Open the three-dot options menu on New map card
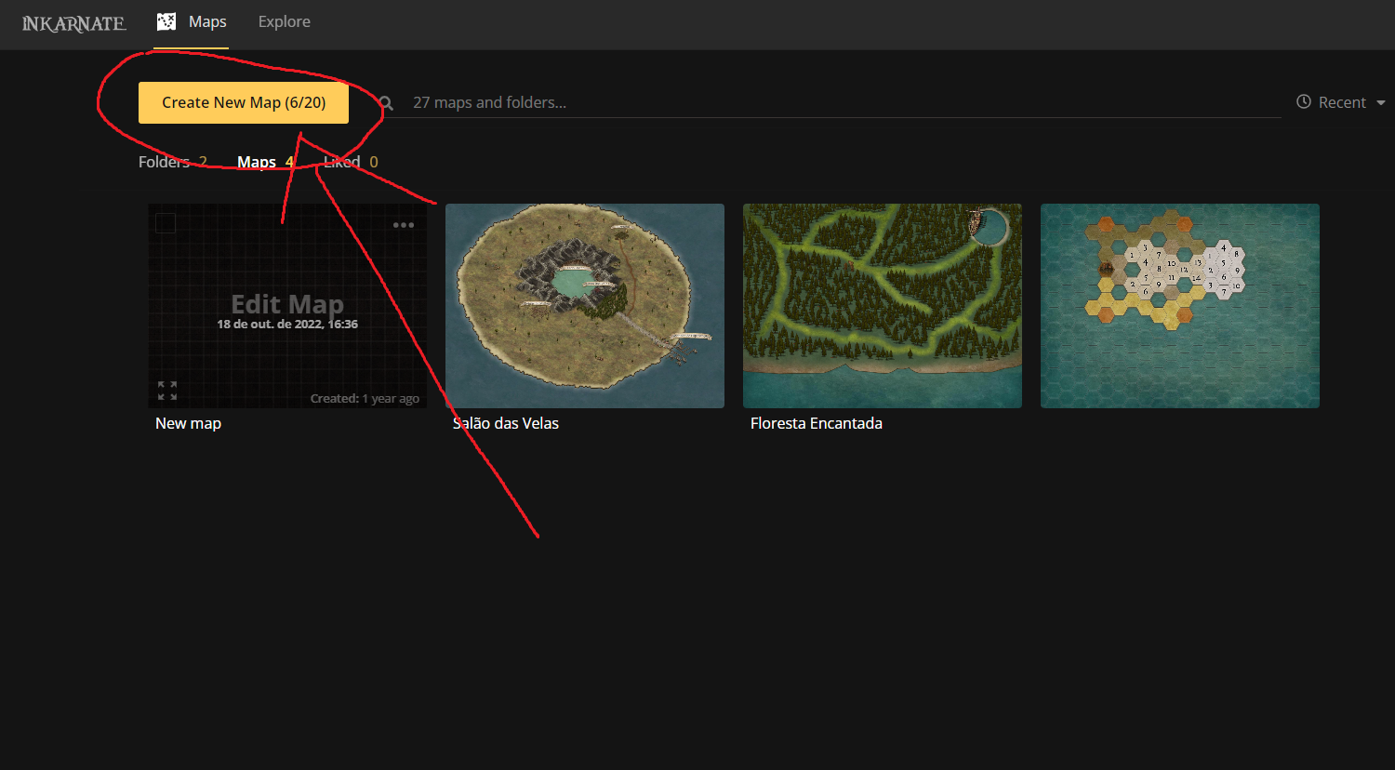The image size is (1395, 770). coord(404,224)
